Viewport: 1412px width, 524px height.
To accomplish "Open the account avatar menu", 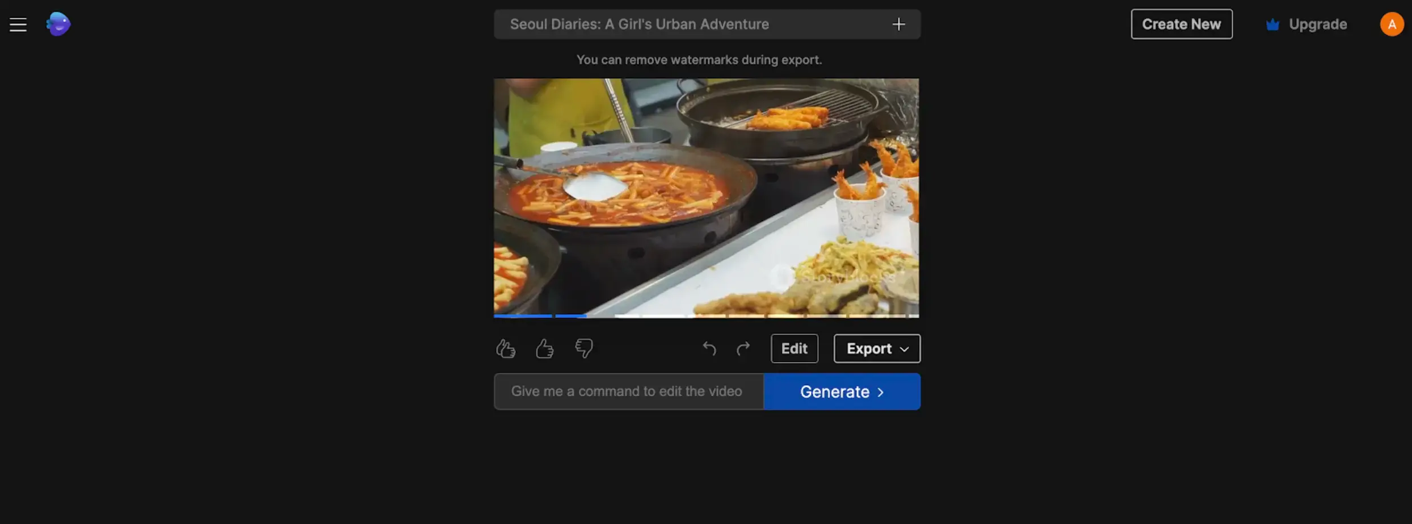I will 1392,24.
